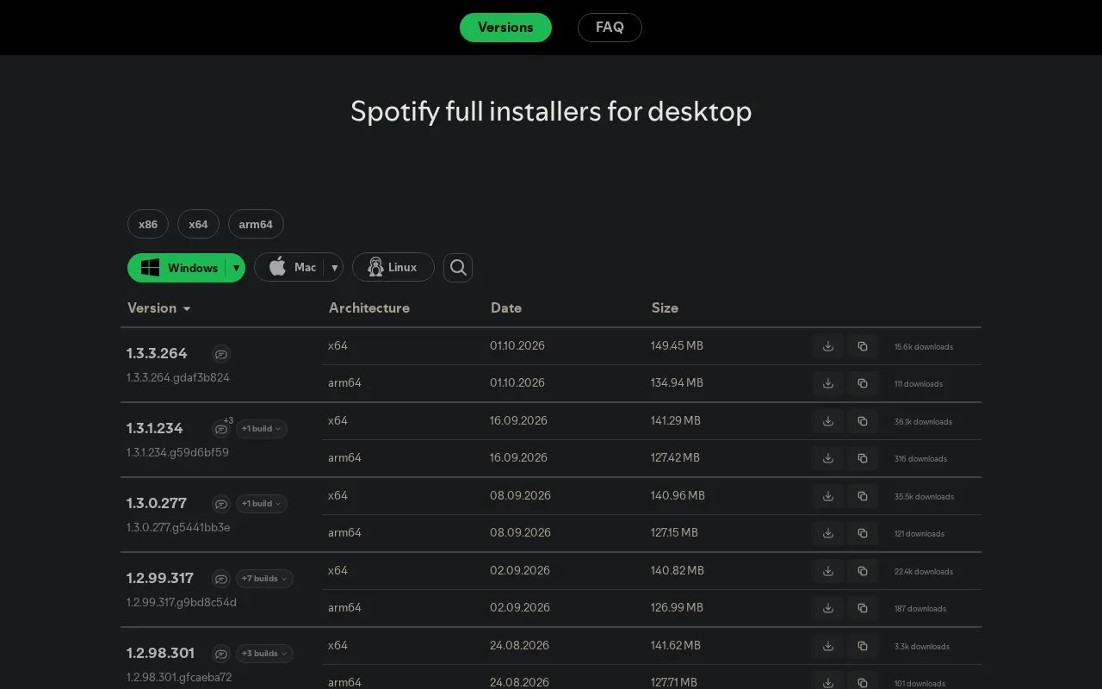Expand +1 build list for 1.3.0.277
This screenshot has width=1102, height=689.
click(262, 504)
